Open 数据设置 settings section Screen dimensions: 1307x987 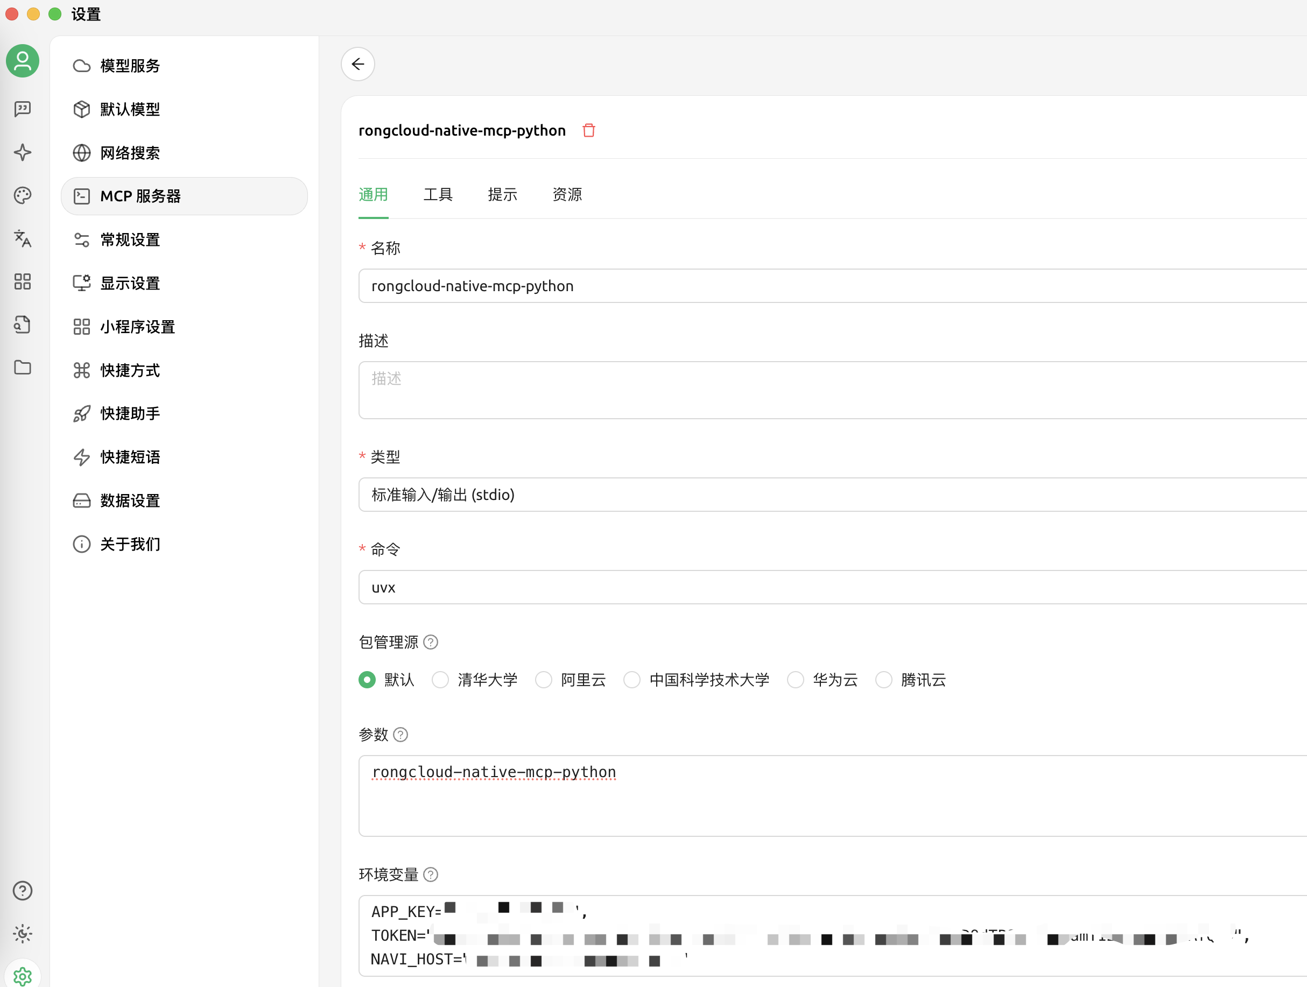[130, 500]
